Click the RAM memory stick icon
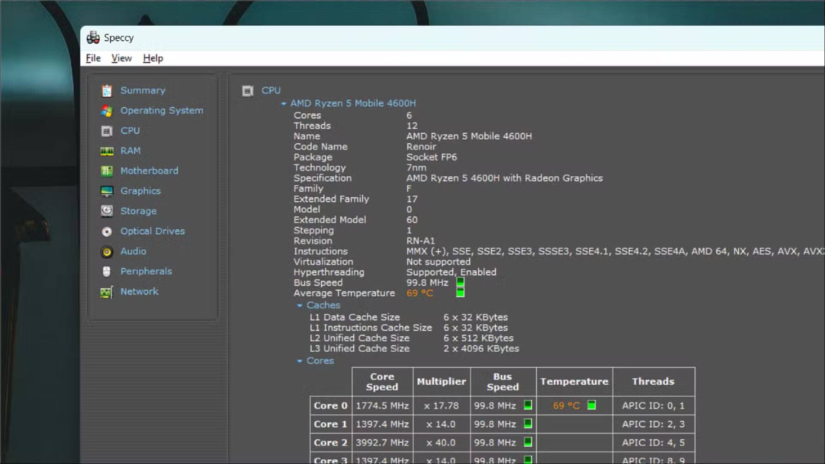 106,151
